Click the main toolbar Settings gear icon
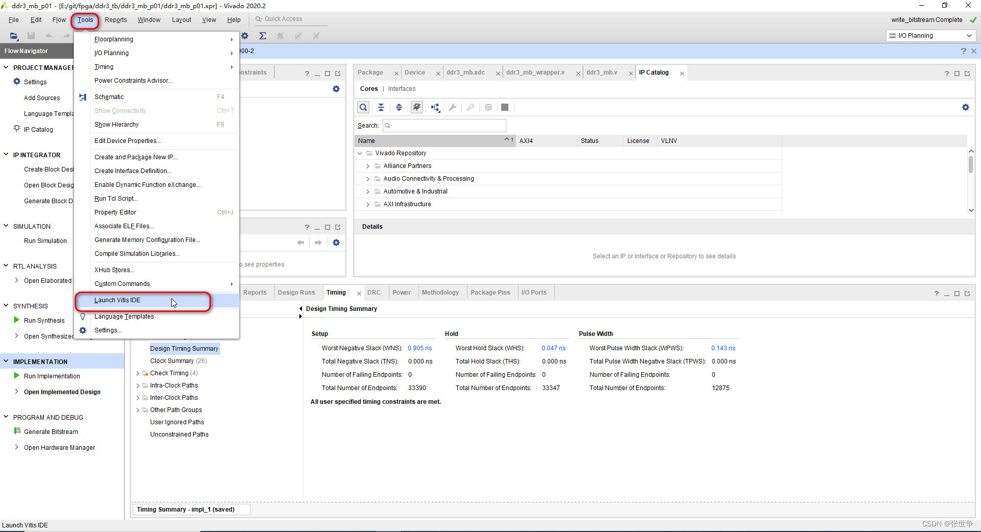This screenshot has width=981, height=532. pos(245,36)
